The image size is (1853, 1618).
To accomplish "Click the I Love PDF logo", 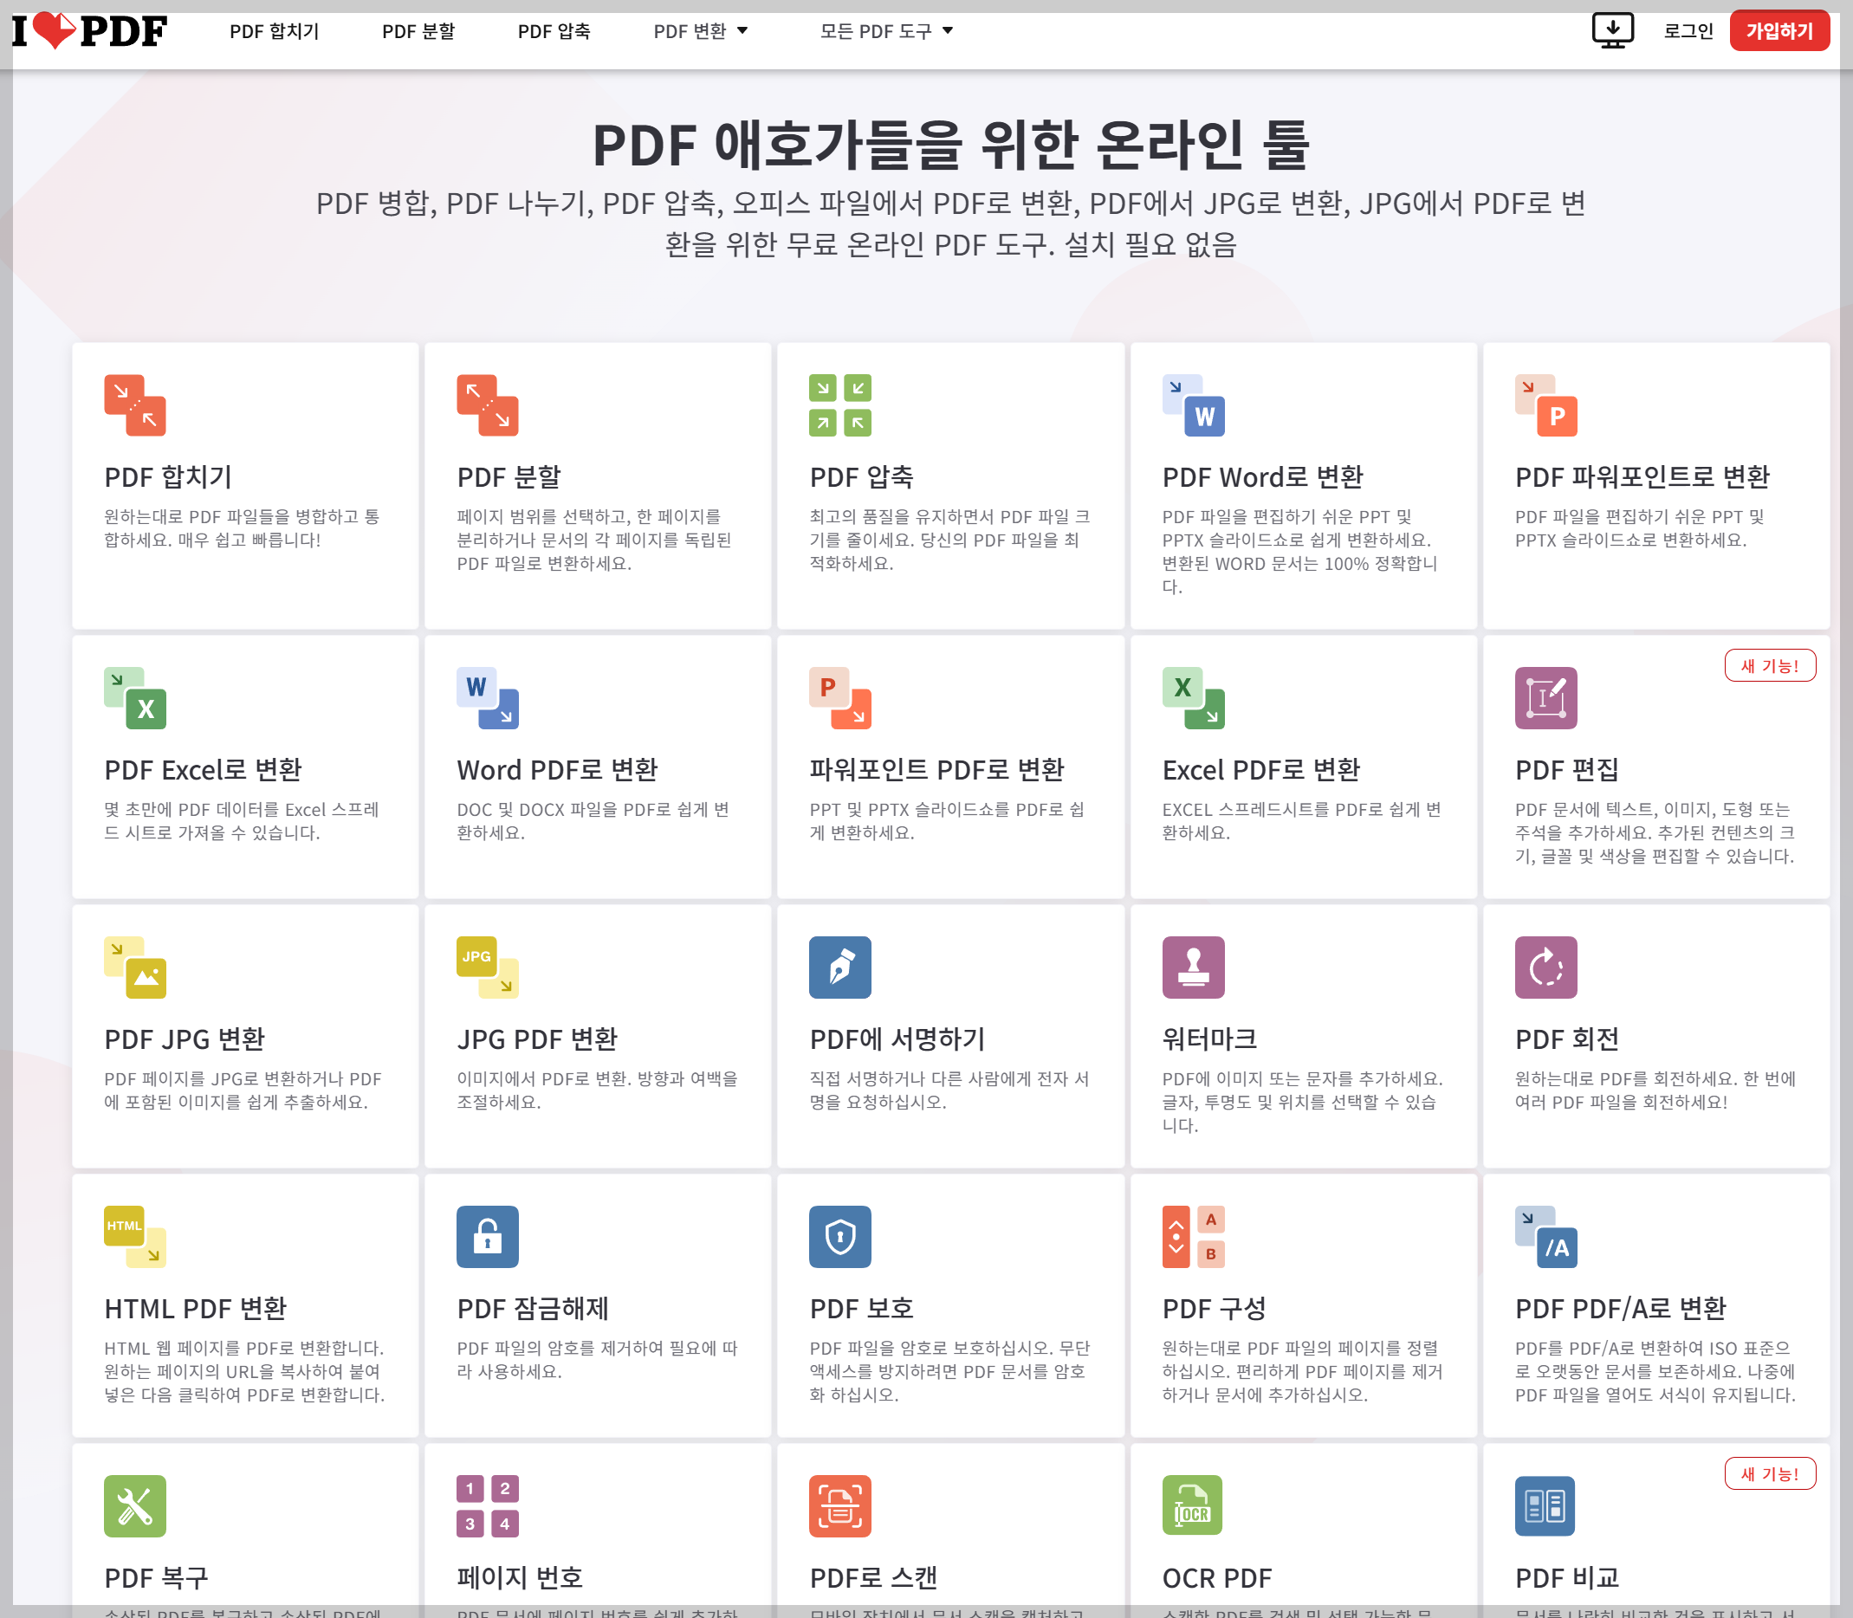I will pos(89,30).
